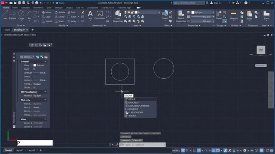The image size is (275, 154).
Task: Select the Dimension tool
Action: click(99, 15)
